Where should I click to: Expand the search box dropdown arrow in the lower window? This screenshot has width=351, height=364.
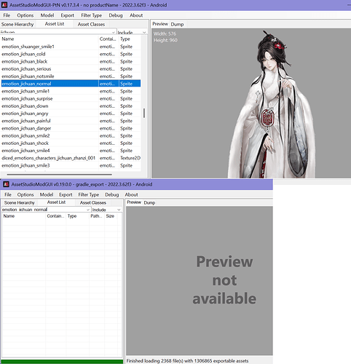tap(88, 210)
